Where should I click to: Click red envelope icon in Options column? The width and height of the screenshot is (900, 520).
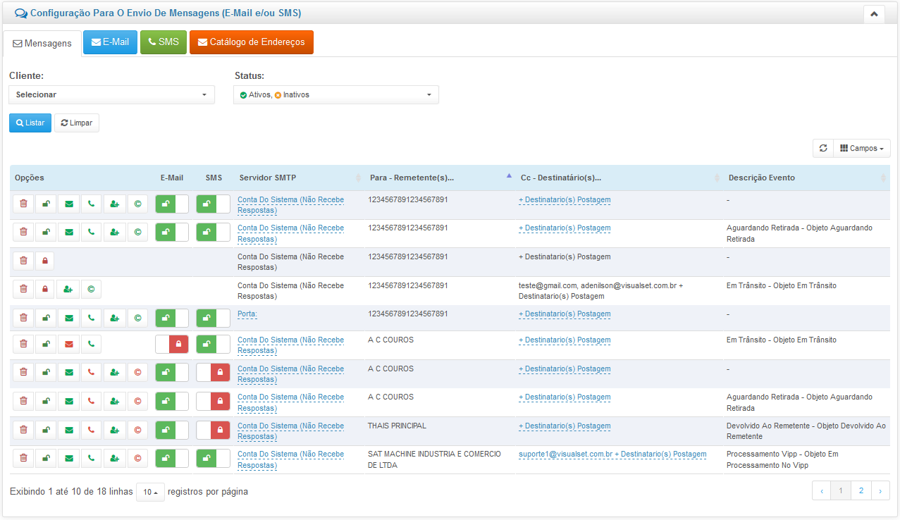tap(68, 344)
